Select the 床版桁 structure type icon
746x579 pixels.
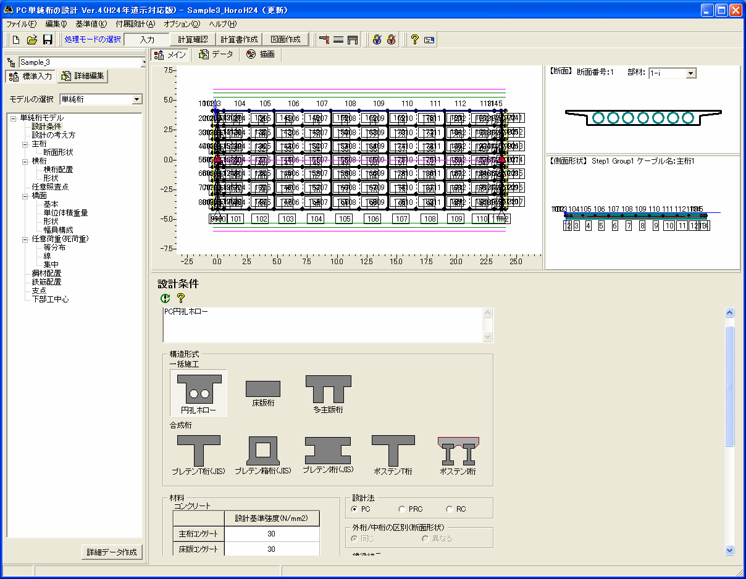[263, 393]
